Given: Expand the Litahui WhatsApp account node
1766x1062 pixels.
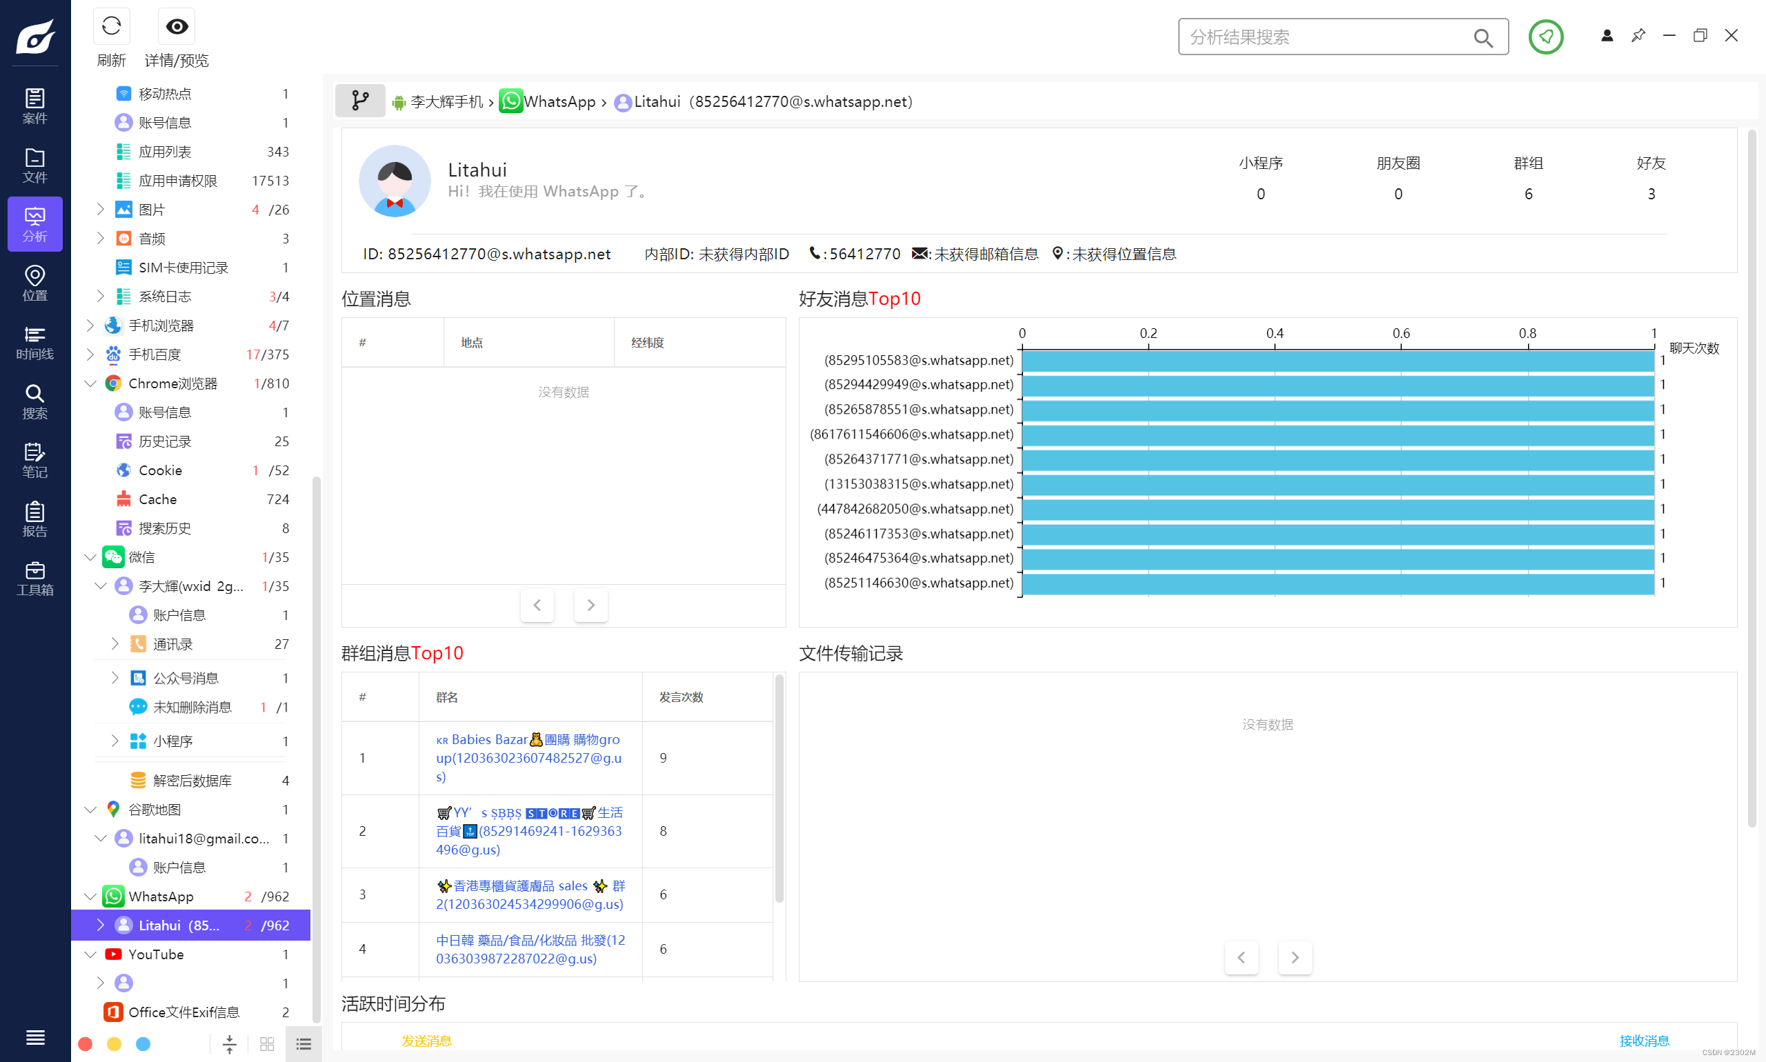Looking at the screenshot, I should (x=100, y=925).
